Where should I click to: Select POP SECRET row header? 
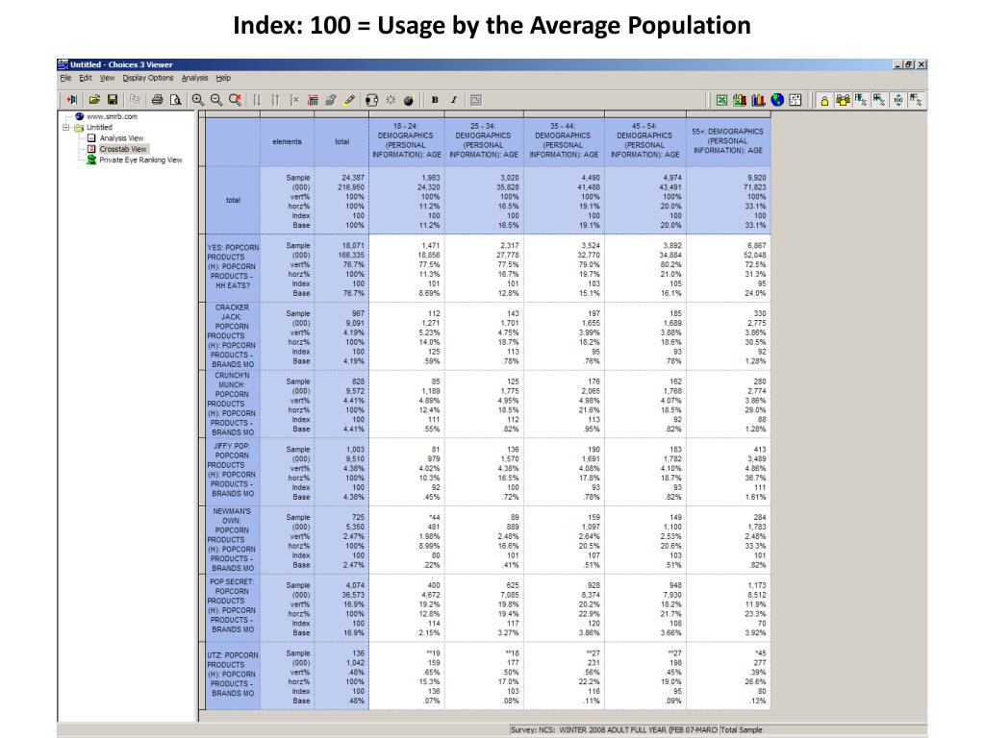pyautogui.click(x=233, y=607)
